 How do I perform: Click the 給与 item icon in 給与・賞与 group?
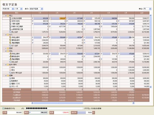(x=10, y=67)
